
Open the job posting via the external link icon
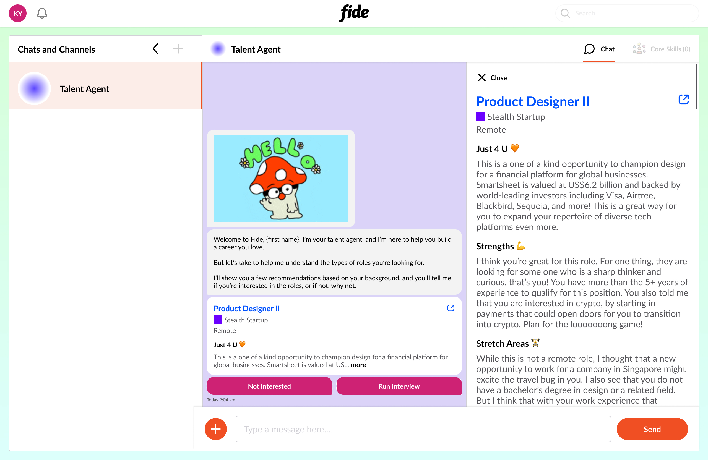point(683,99)
